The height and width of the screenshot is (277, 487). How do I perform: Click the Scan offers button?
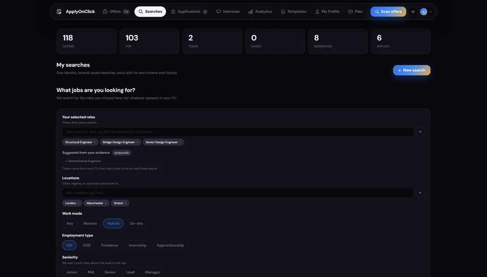388,12
